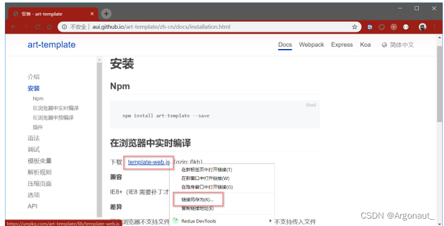Click the page vertical scrollbar thumb

coord(440,84)
